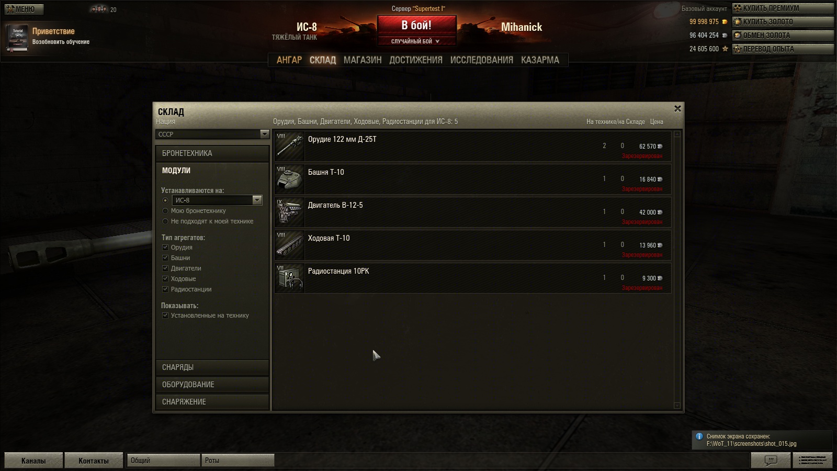Open the Исследования tab

click(481, 60)
